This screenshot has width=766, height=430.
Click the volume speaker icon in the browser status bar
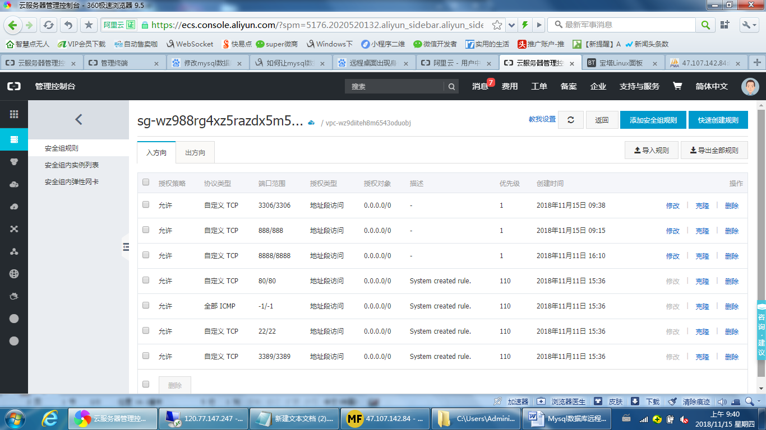722,401
